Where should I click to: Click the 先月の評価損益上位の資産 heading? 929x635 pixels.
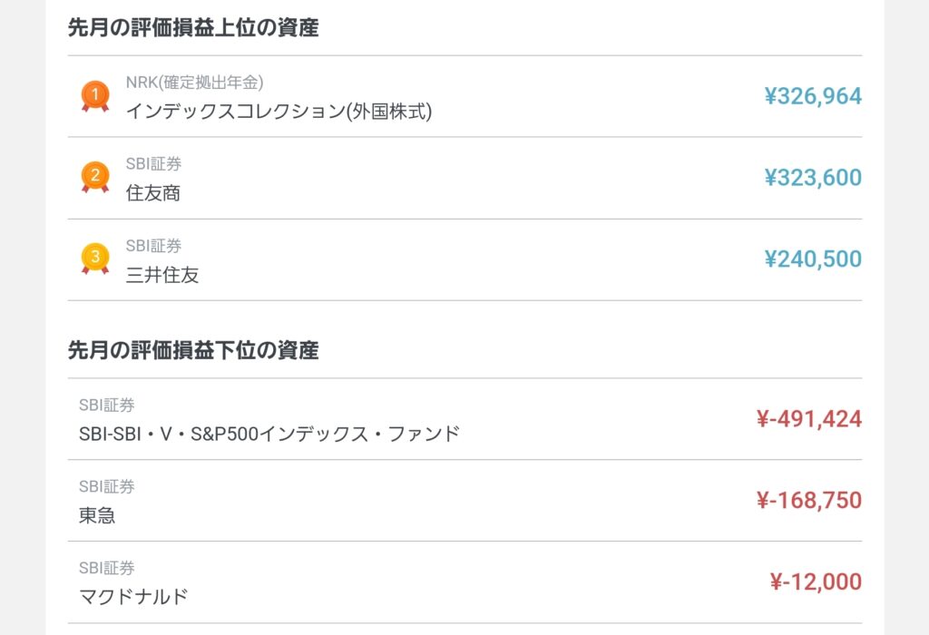tap(193, 28)
